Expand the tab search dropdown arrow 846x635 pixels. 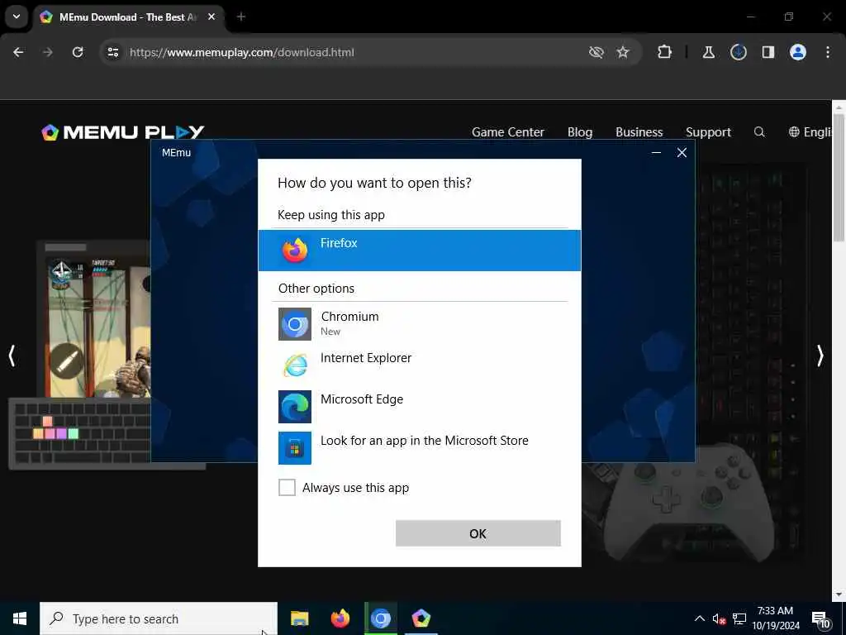(x=17, y=17)
